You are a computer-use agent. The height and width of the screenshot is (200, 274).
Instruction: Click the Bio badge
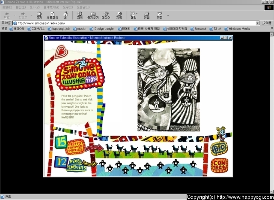219,148
